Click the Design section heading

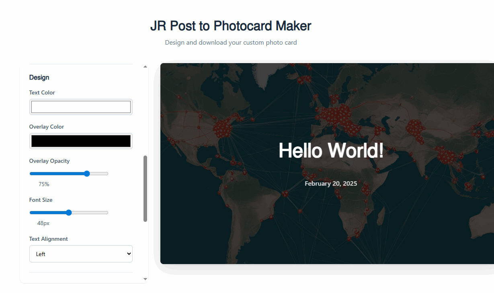tap(39, 77)
